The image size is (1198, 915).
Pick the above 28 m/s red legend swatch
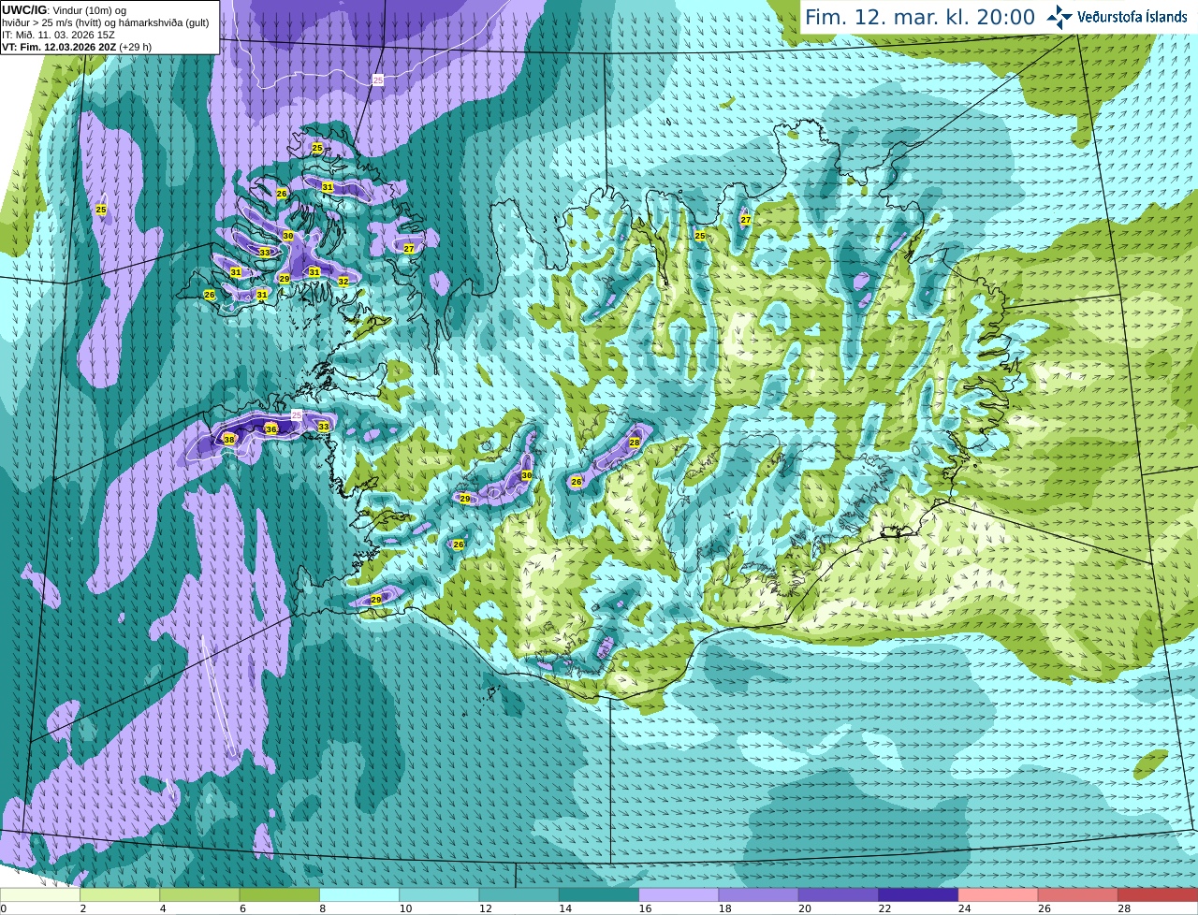pyautogui.click(x=1158, y=894)
